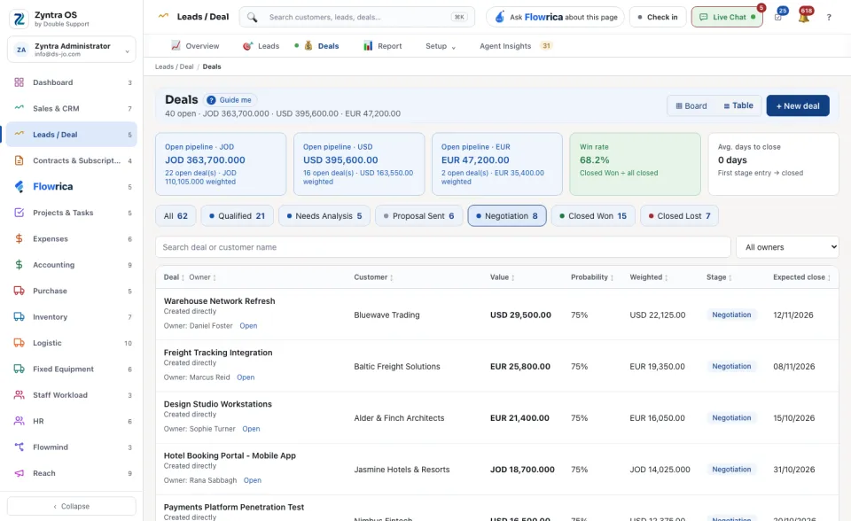Go to the Overview tab
This screenshot has width=851, height=521.
pyautogui.click(x=195, y=46)
